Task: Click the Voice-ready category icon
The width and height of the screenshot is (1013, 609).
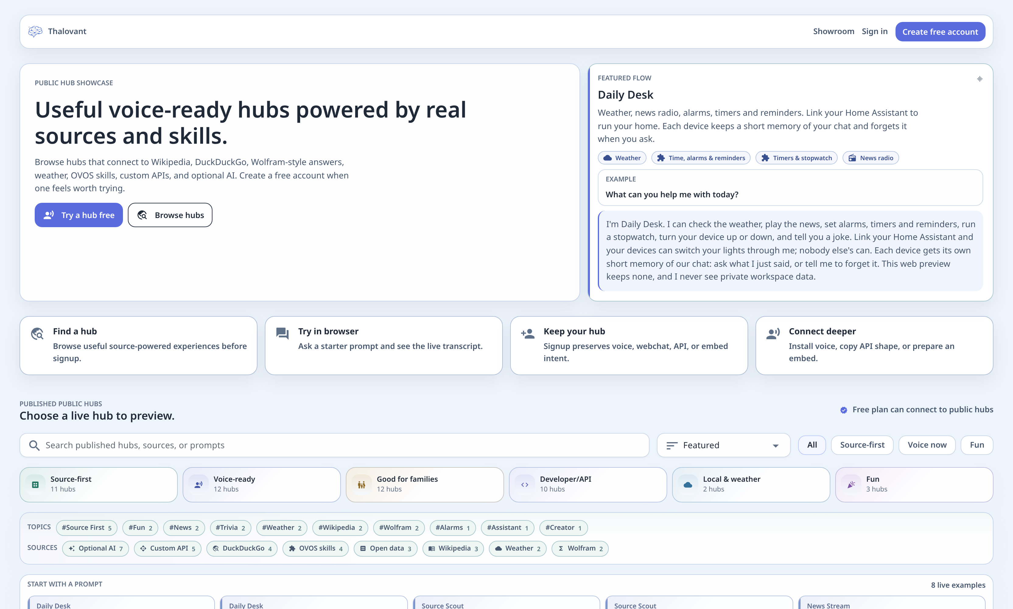Action: (x=198, y=485)
